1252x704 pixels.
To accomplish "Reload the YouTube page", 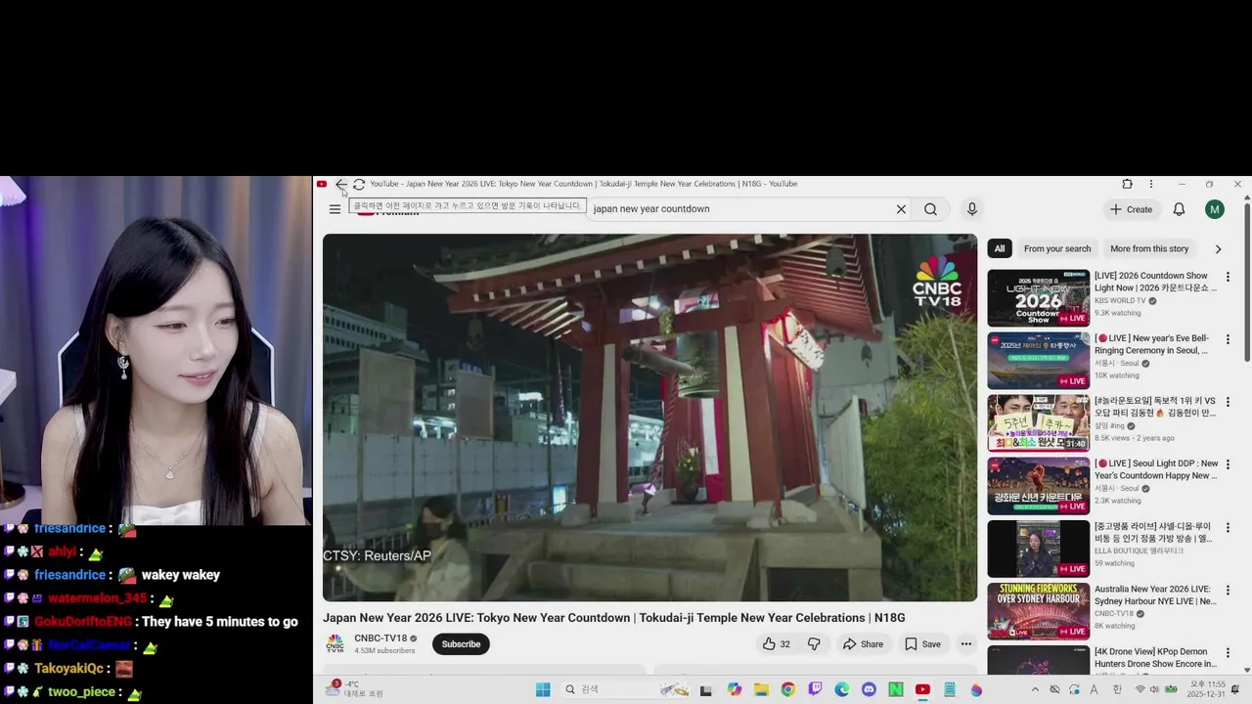I will pyautogui.click(x=359, y=184).
